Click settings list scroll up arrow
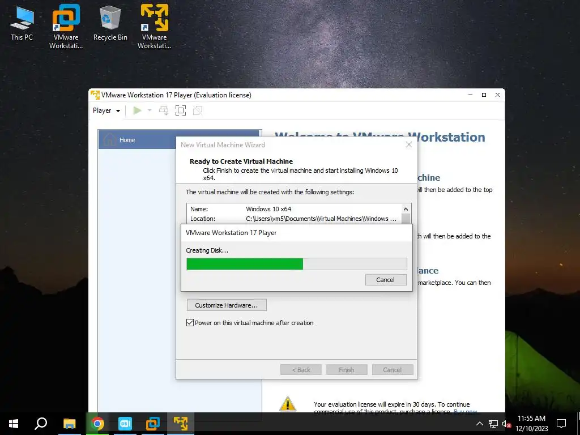Viewport: 580px width, 435px height. (x=406, y=209)
